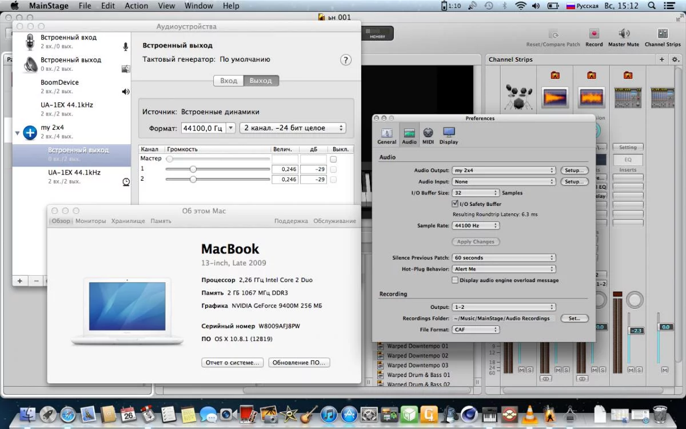Open Spotlight search in menu bar
Screen dimensions: 686x429
(651, 6)
